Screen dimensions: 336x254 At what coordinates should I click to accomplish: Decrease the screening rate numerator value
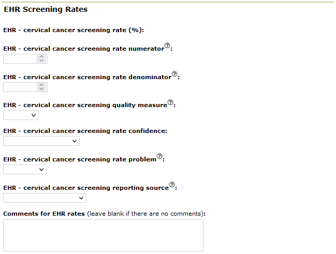click(42, 61)
